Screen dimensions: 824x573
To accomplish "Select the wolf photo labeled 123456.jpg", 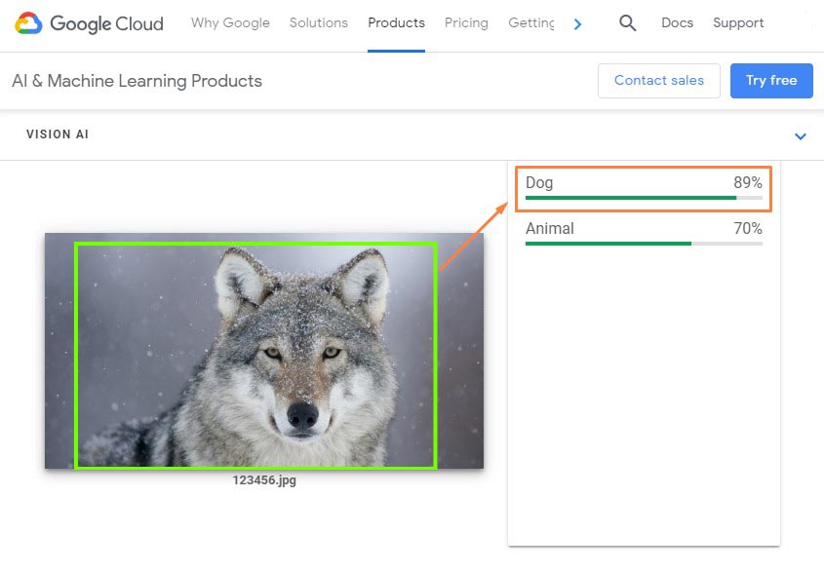I will [263, 351].
